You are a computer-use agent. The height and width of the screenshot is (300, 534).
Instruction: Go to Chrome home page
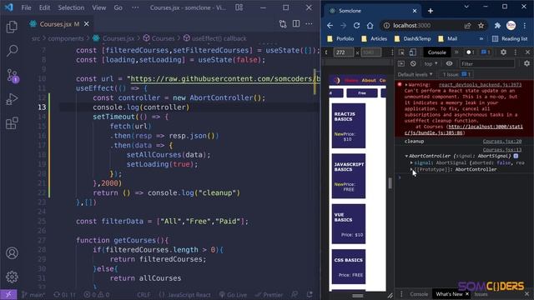point(370,26)
